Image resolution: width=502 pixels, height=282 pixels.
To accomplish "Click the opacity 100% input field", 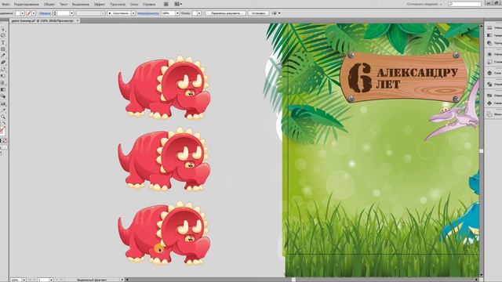I will point(168,13).
